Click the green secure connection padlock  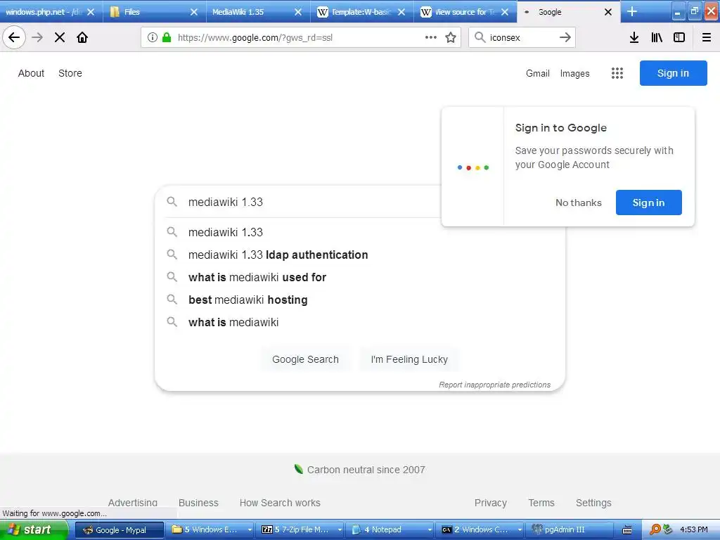pos(167,38)
